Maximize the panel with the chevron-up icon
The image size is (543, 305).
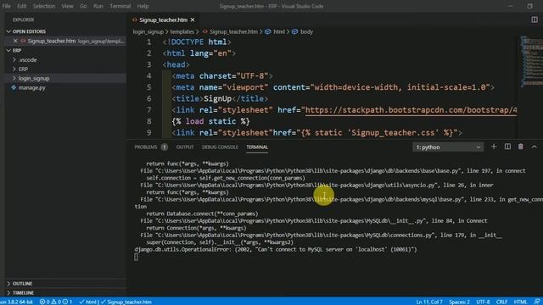pyautogui.click(x=534, y=147)
